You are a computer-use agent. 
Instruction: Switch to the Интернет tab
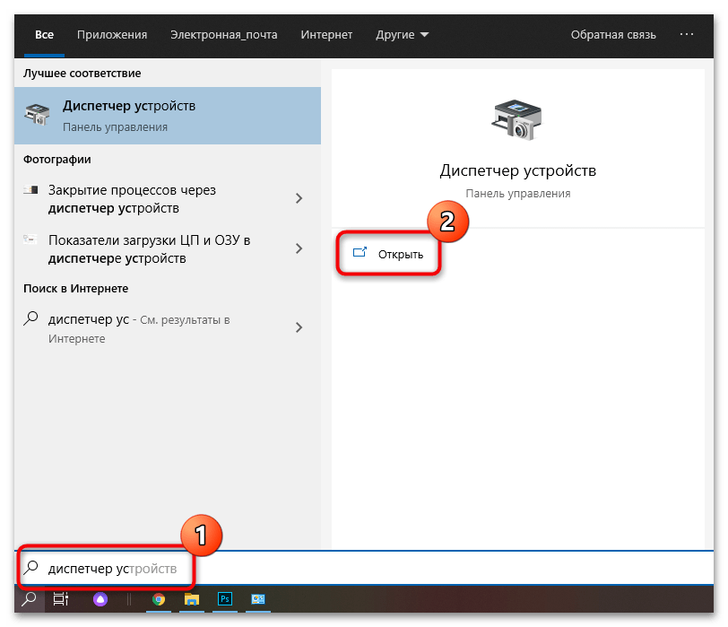pos(326,35)
